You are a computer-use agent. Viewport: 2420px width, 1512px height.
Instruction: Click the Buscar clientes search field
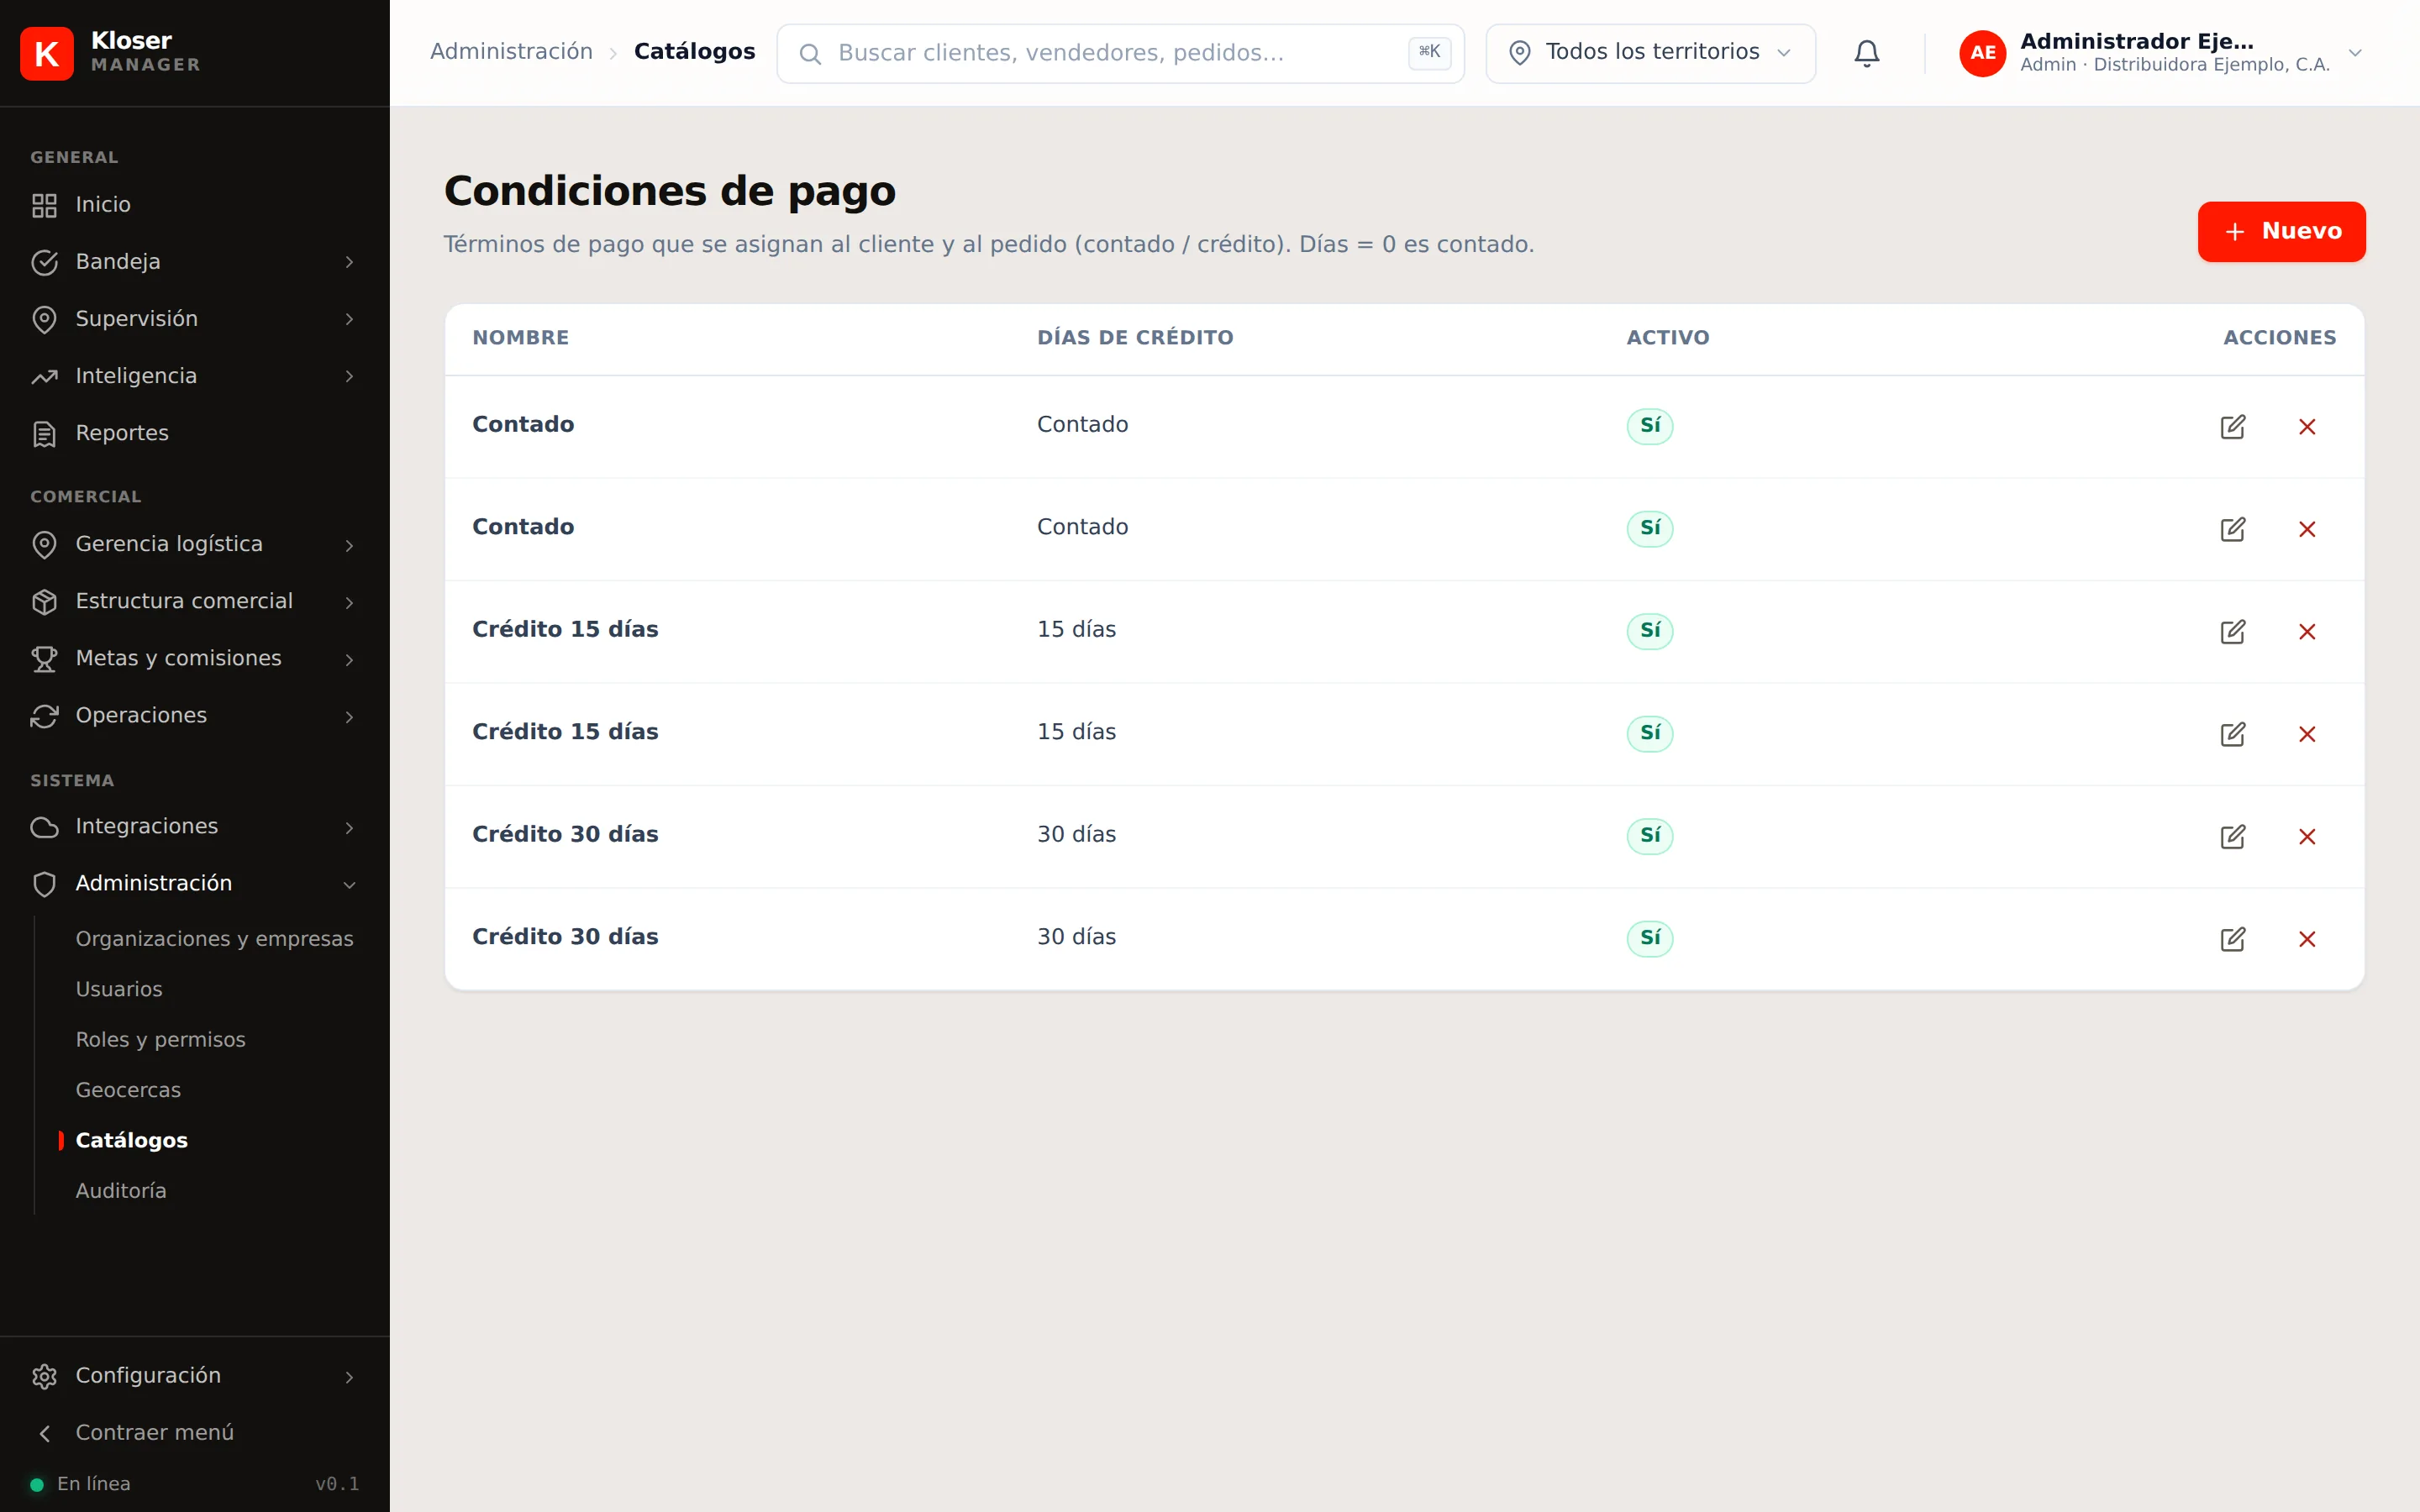pos(1120,53)
